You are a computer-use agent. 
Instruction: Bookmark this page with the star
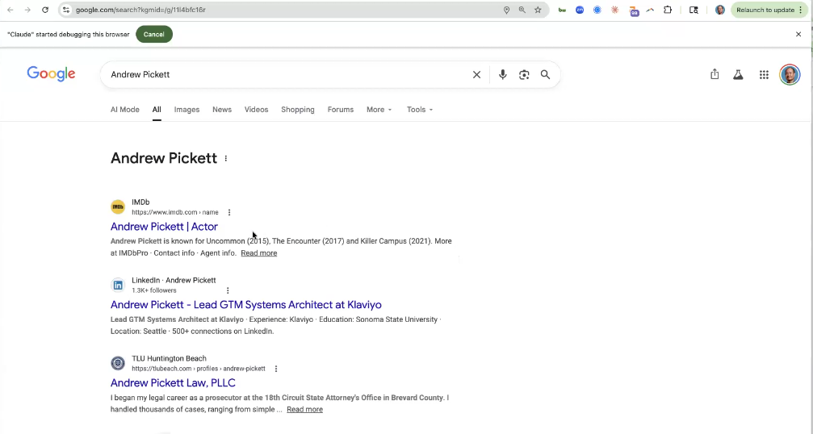[x=538, y=10]
